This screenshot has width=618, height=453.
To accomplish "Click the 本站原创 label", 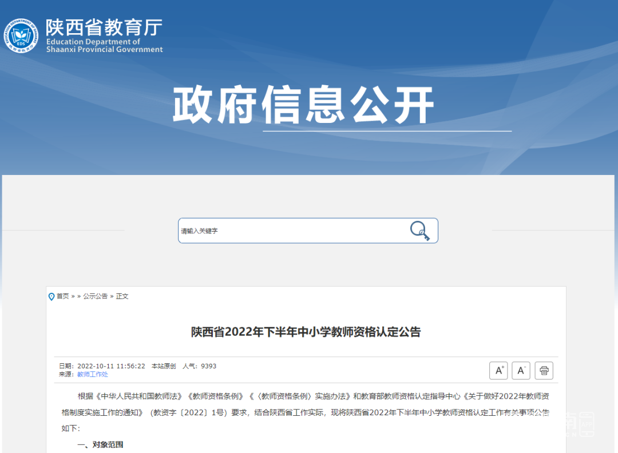I will coord(164,366).
